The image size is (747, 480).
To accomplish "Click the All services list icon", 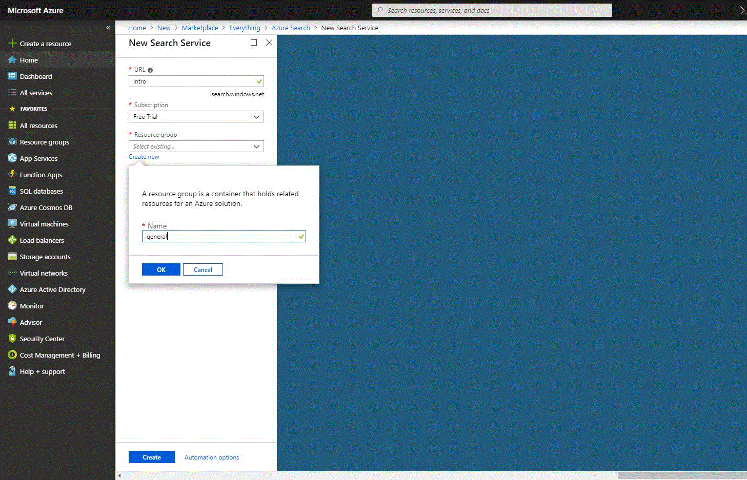I will coord(12,93).
